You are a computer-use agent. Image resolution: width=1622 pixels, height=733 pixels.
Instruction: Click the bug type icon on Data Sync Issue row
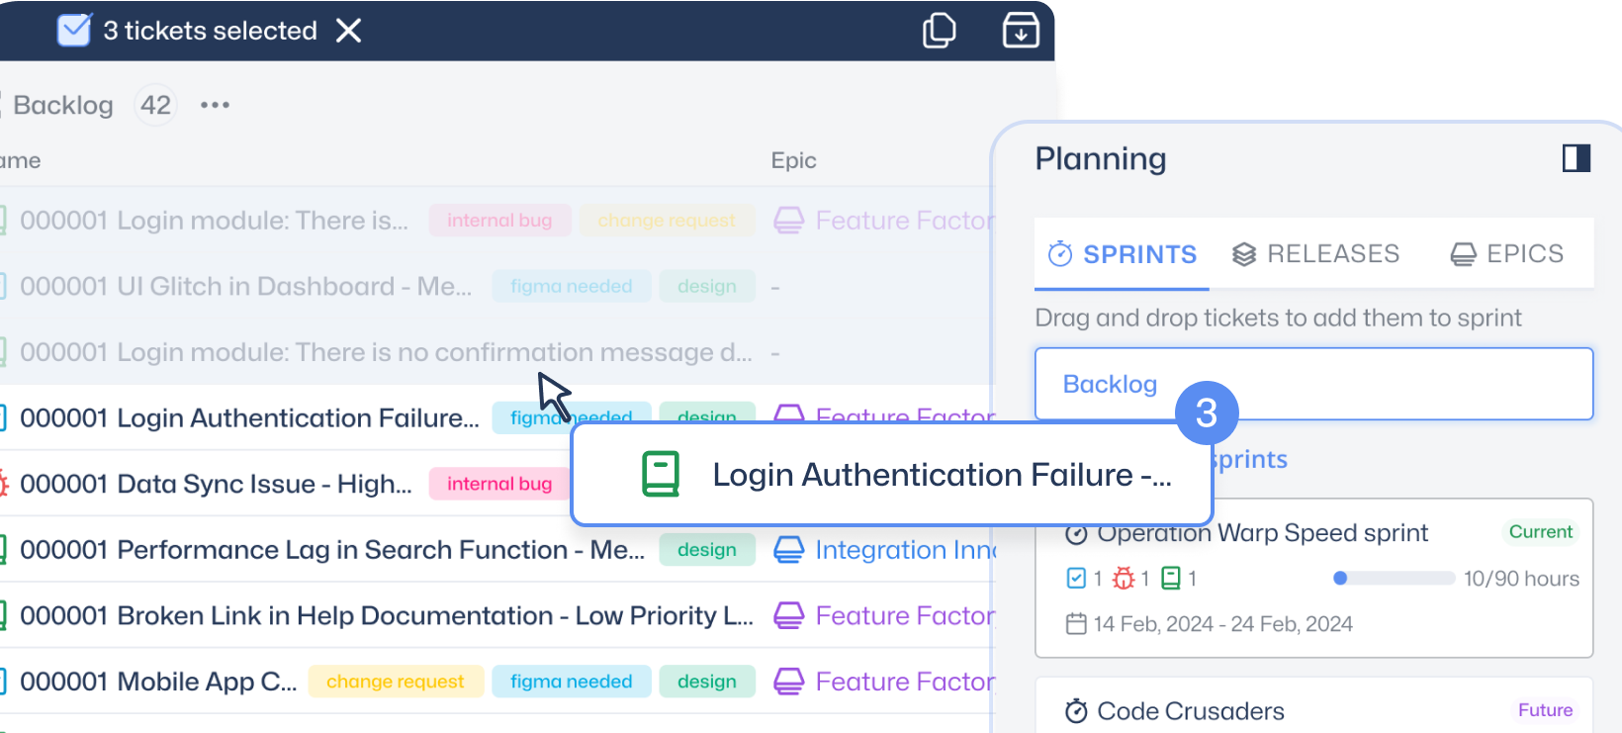coord(3,484)
